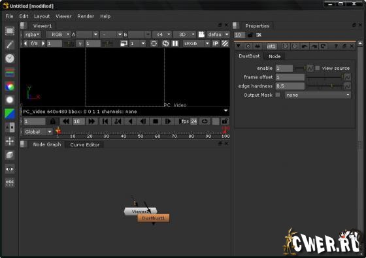Jump to first frame button
The width and height of the screenshot is (366, 258).
(105, 121)
